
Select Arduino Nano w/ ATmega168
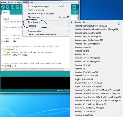tap(96, 36)
